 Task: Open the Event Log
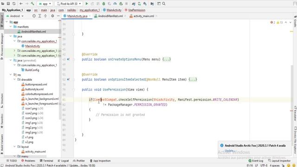tap(256, 161)
